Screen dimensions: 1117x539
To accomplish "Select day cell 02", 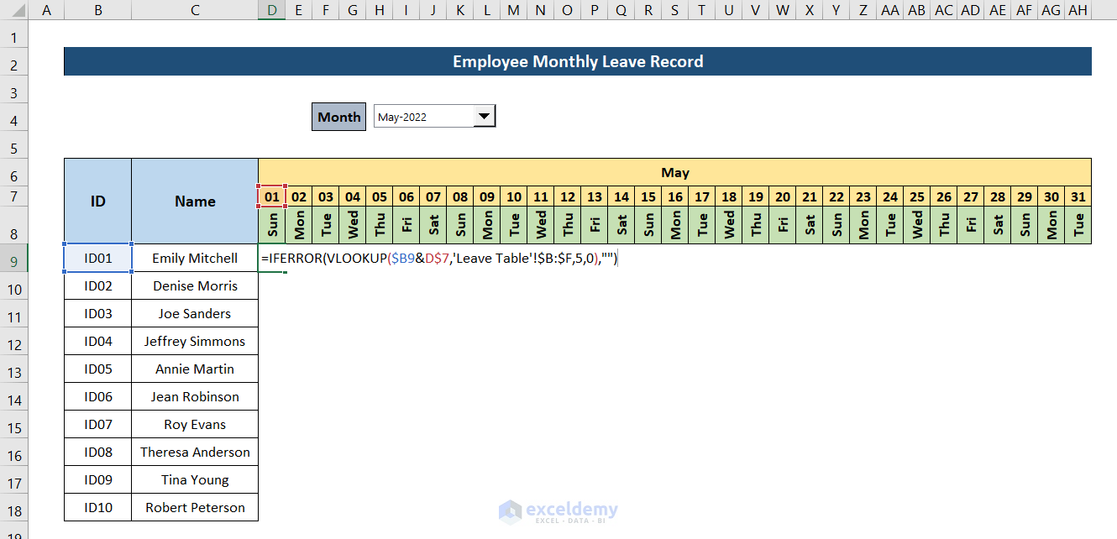I will [299, 196].
